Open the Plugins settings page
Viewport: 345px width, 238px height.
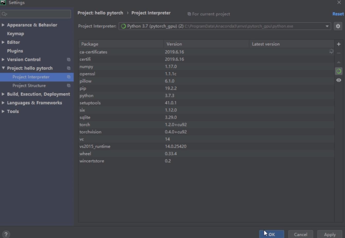pyautogui.click(x=15, y=51)
